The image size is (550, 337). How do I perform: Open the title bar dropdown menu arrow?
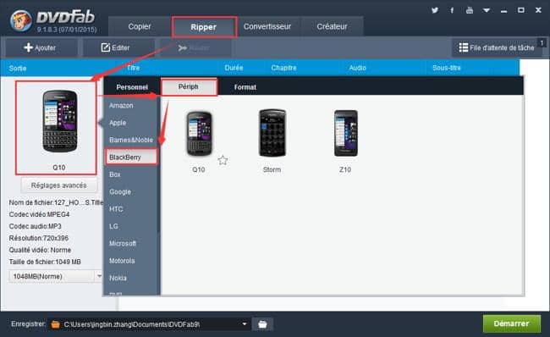coord(487,10)
